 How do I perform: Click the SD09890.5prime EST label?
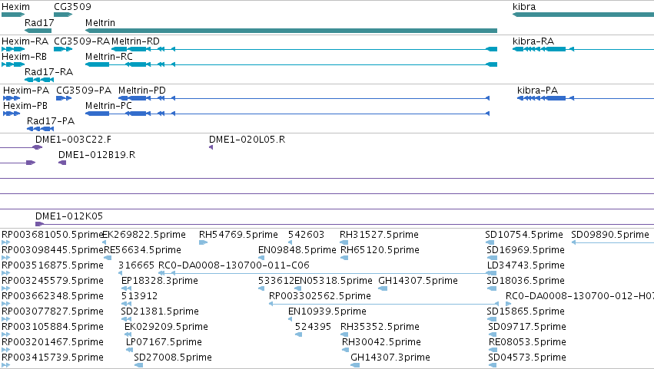(x=610, y=235)
